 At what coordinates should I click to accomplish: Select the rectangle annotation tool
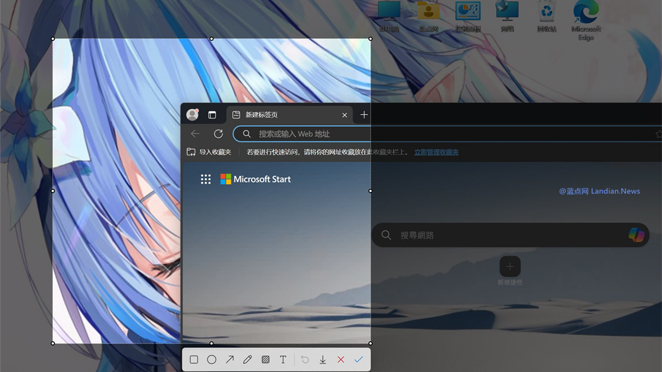(x=194, y=360)
